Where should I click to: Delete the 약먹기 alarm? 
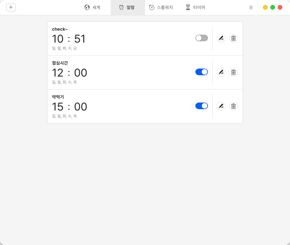coord(233,106)
